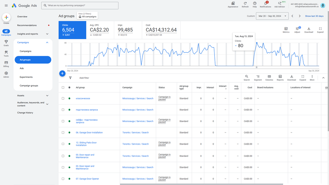Open the custom date range dropdown

pyautogui.click(x=272, y=16)
